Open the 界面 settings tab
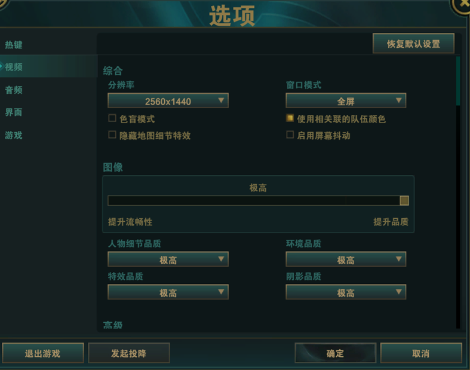The width and height of the screenshot is (470, 370). [x=14, y=112]
